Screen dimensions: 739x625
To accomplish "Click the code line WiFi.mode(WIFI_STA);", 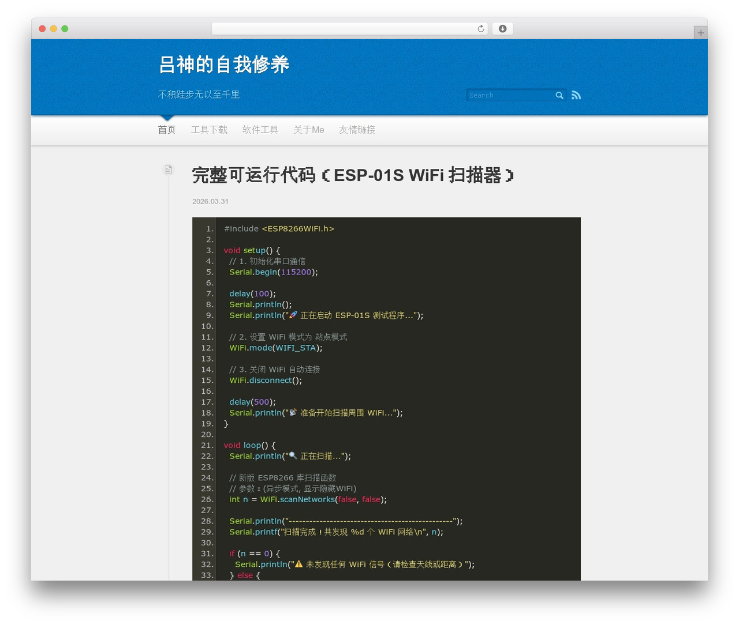I will (x=276, y=348).
